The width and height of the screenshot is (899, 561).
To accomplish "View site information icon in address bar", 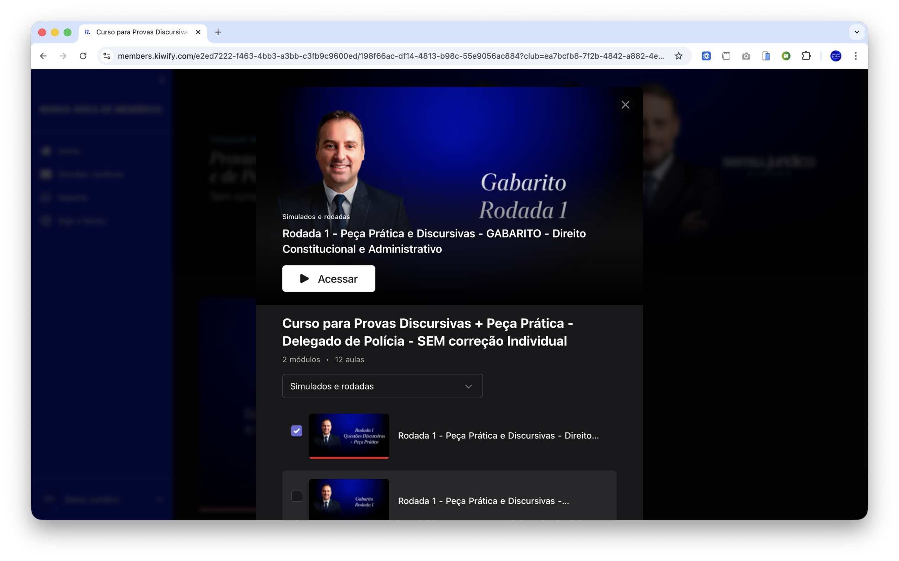I will pos(107,56).
